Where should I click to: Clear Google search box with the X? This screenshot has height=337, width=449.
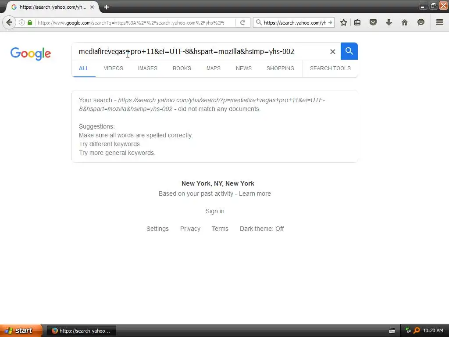click(x=332, y=52)
